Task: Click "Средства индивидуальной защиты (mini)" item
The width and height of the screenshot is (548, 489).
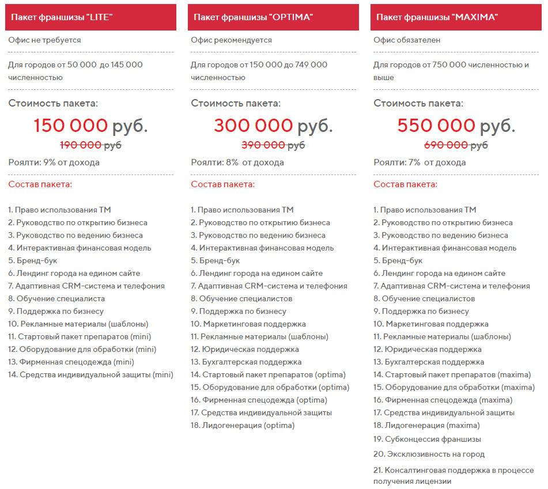Action: (90, 374)
